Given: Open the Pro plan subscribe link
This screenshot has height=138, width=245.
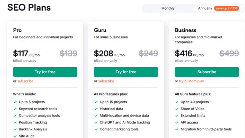Looking at the screenshot, I should [x=25, y=81].
